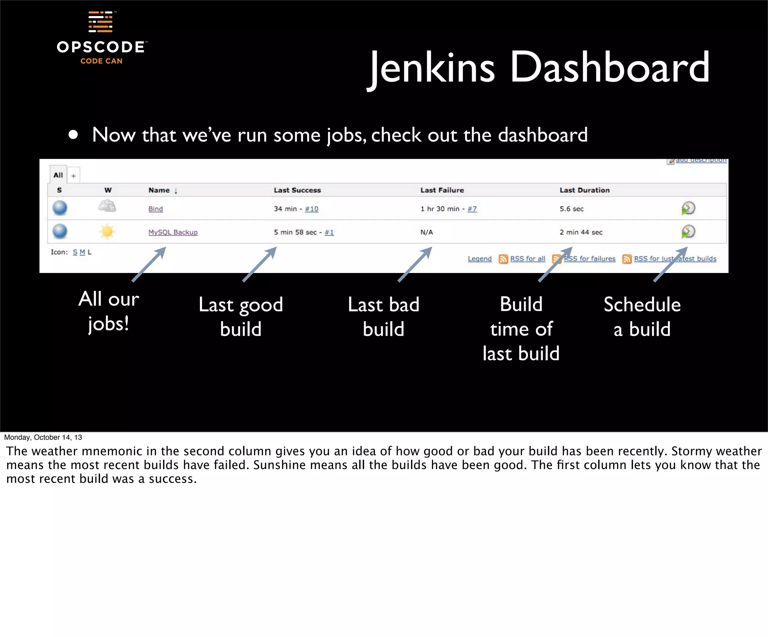Click the RSS feed icon for all builds
768x637 pixels.
point(503,259)
